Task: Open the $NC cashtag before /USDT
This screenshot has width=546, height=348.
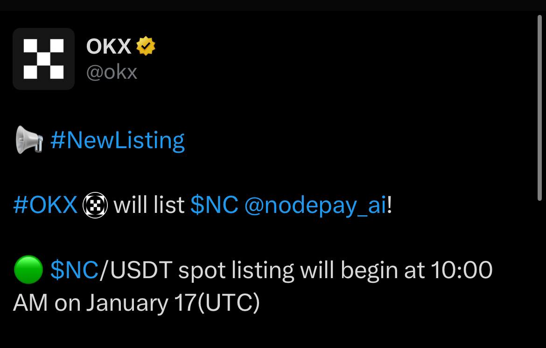Action: [x=75, y=270]
